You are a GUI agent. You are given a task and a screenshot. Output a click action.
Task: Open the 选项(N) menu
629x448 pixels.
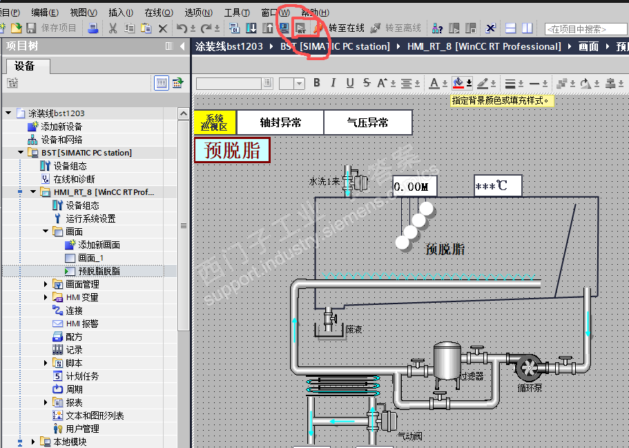tap(199, 13)
